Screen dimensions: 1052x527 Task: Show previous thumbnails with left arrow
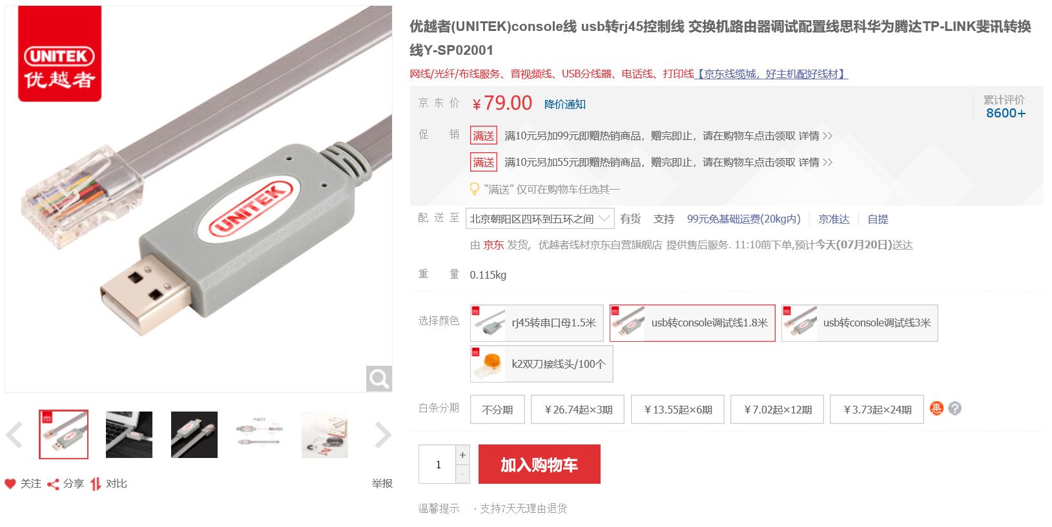pyautogui.click(x=14, y=435)
